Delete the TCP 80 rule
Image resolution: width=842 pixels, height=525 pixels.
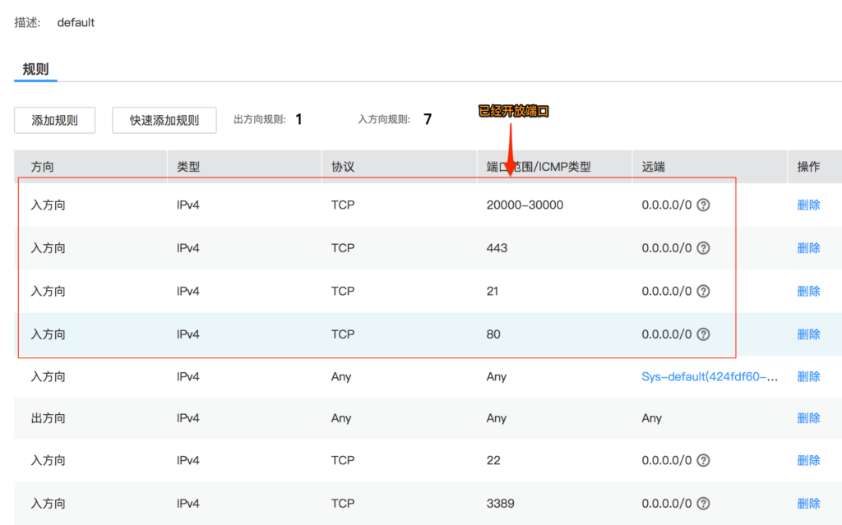pyautogui.click(x=808, y=334)
